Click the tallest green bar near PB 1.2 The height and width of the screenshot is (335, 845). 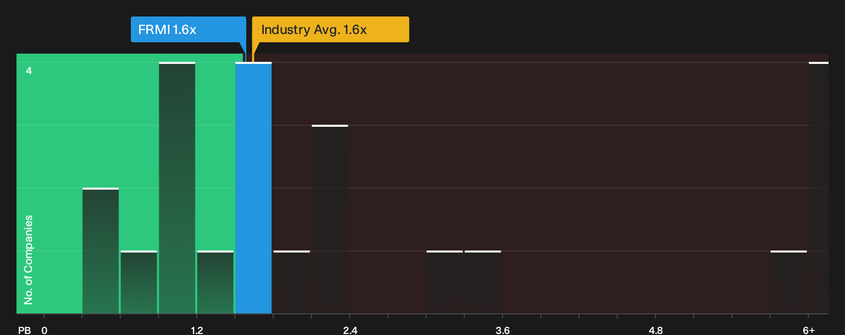click(x=177, y=188)
